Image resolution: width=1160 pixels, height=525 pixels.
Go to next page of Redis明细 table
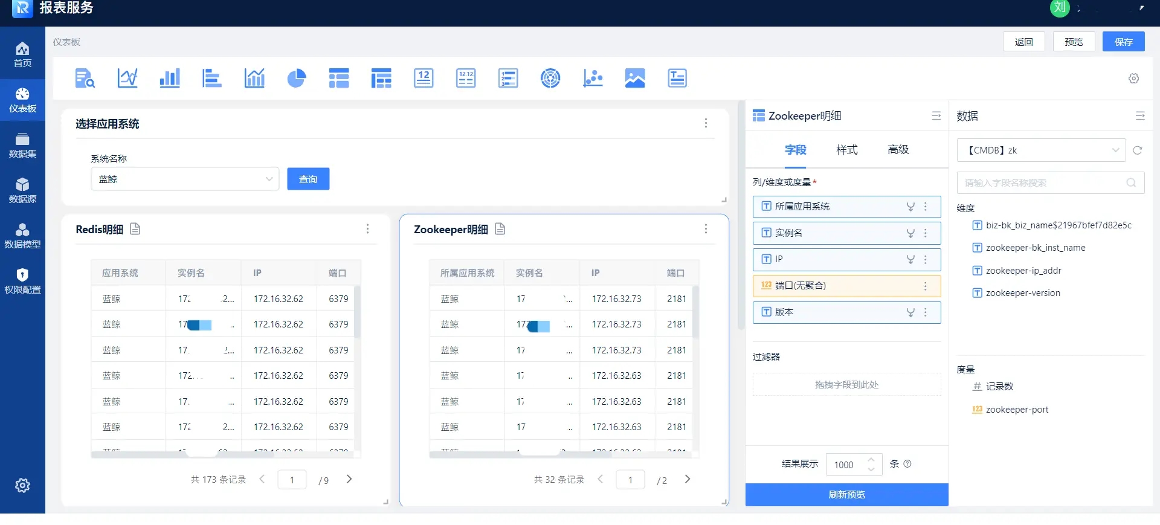349,479
